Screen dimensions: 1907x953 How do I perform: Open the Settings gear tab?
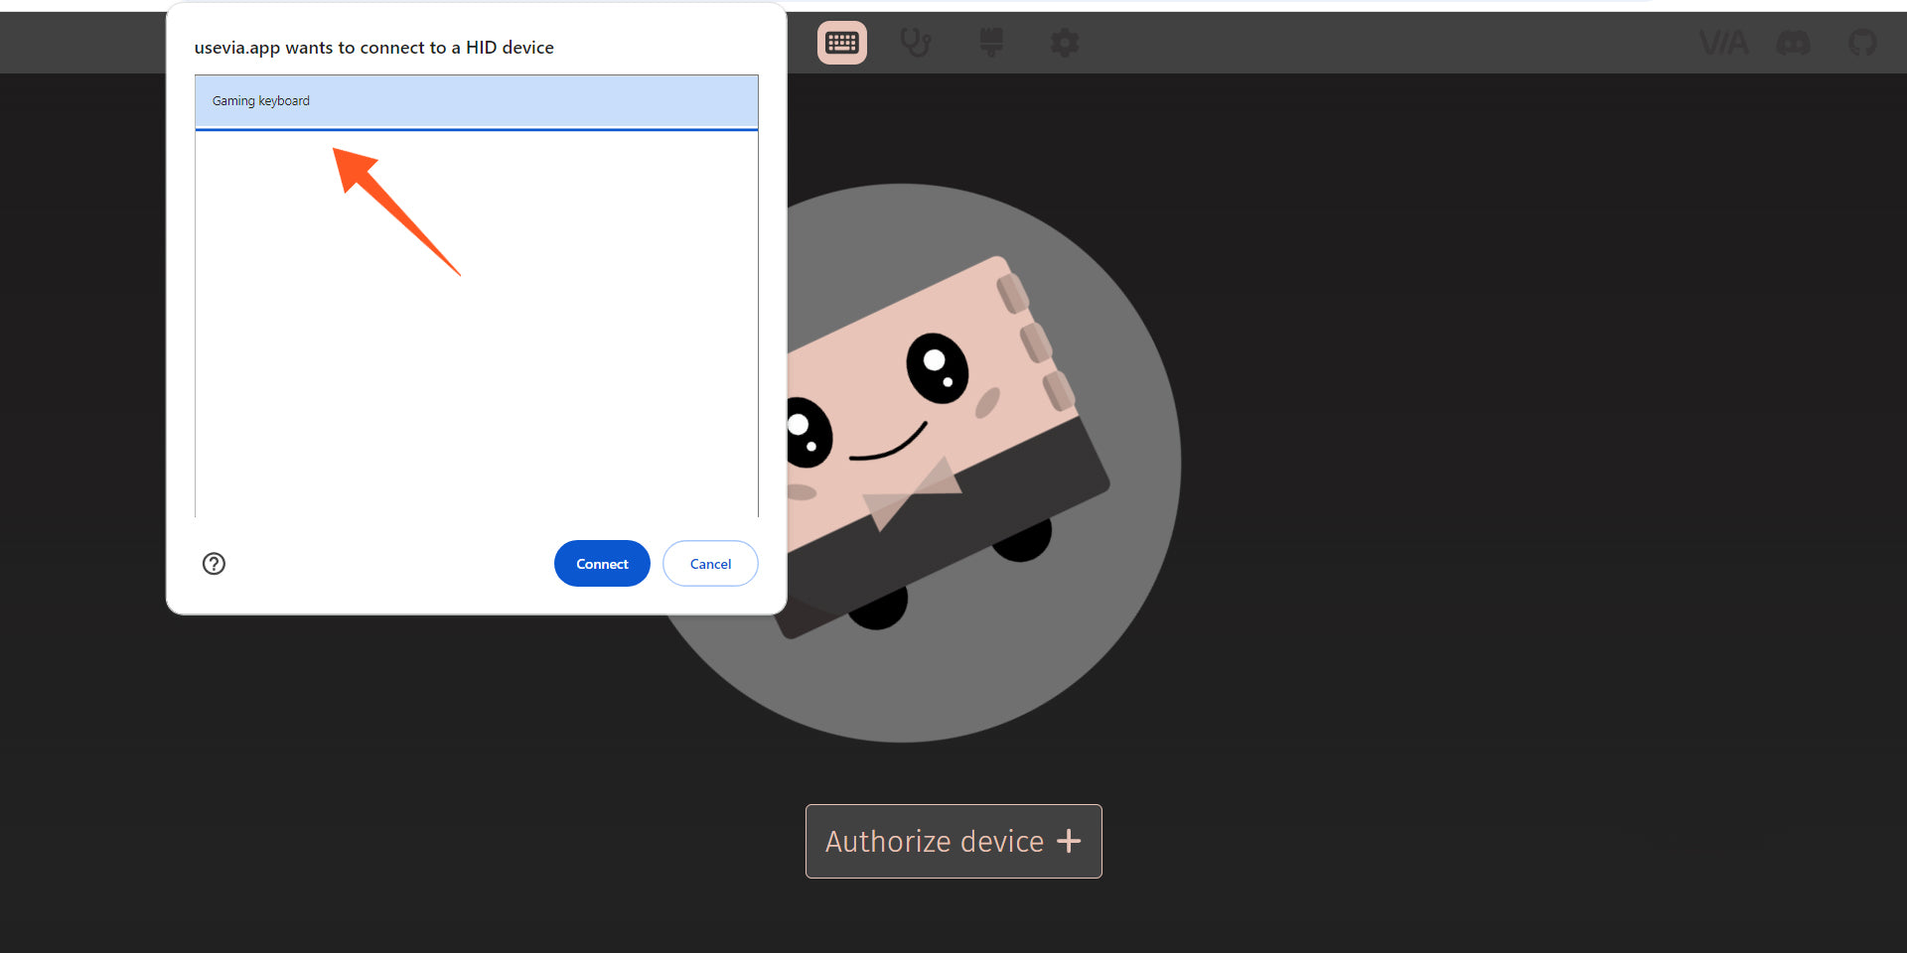[1064, 43]
